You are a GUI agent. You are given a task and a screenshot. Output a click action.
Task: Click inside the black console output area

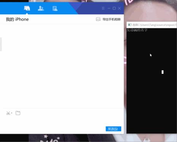click(151, 81)
